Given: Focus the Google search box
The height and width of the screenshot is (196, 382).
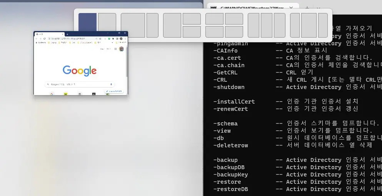Looking at the screenshot, I should point(80,84).
